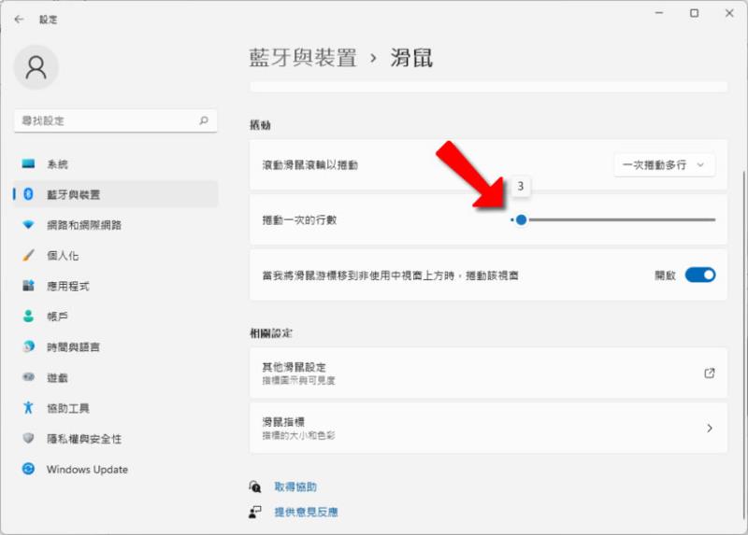The height and width of the screenshot is (535, 748).
Task: Click the external link icon for 其他滑鼠設定
Action: 710,373
